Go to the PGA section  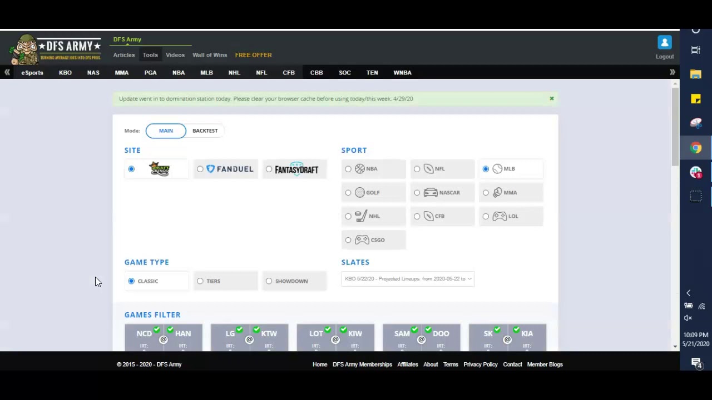(x=150, y=73)
